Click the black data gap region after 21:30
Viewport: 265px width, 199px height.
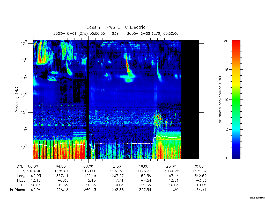(x=190, y=99)
